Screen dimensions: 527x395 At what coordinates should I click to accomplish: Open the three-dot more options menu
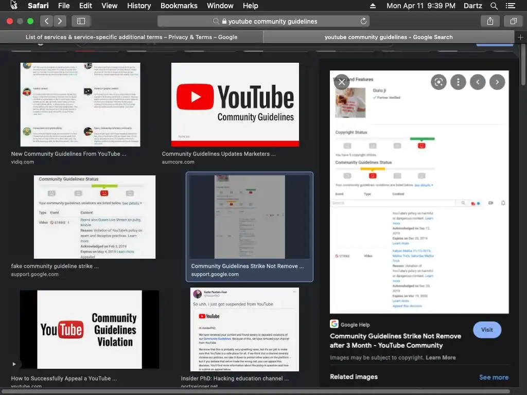coord(458,82)
